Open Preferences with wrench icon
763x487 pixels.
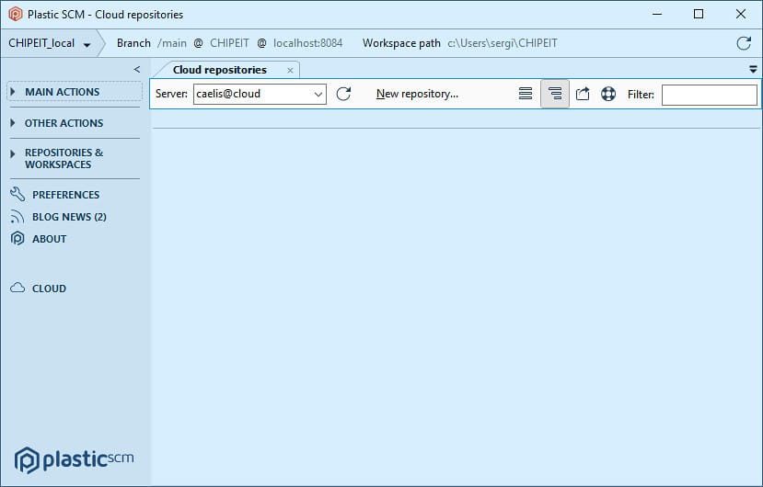pyautogui.click(x=54, y=195)
